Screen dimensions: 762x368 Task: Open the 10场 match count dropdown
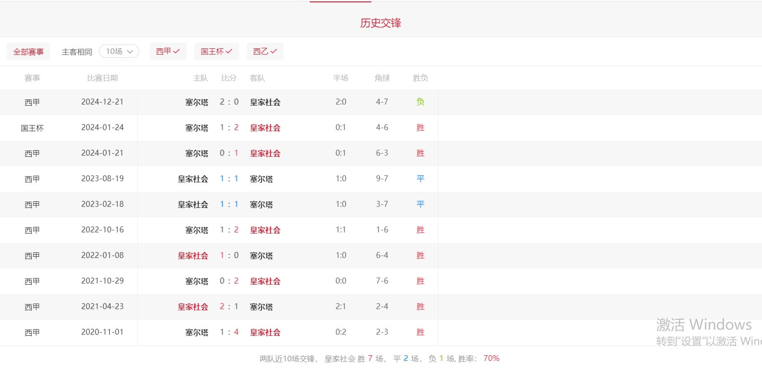[119, 51]
